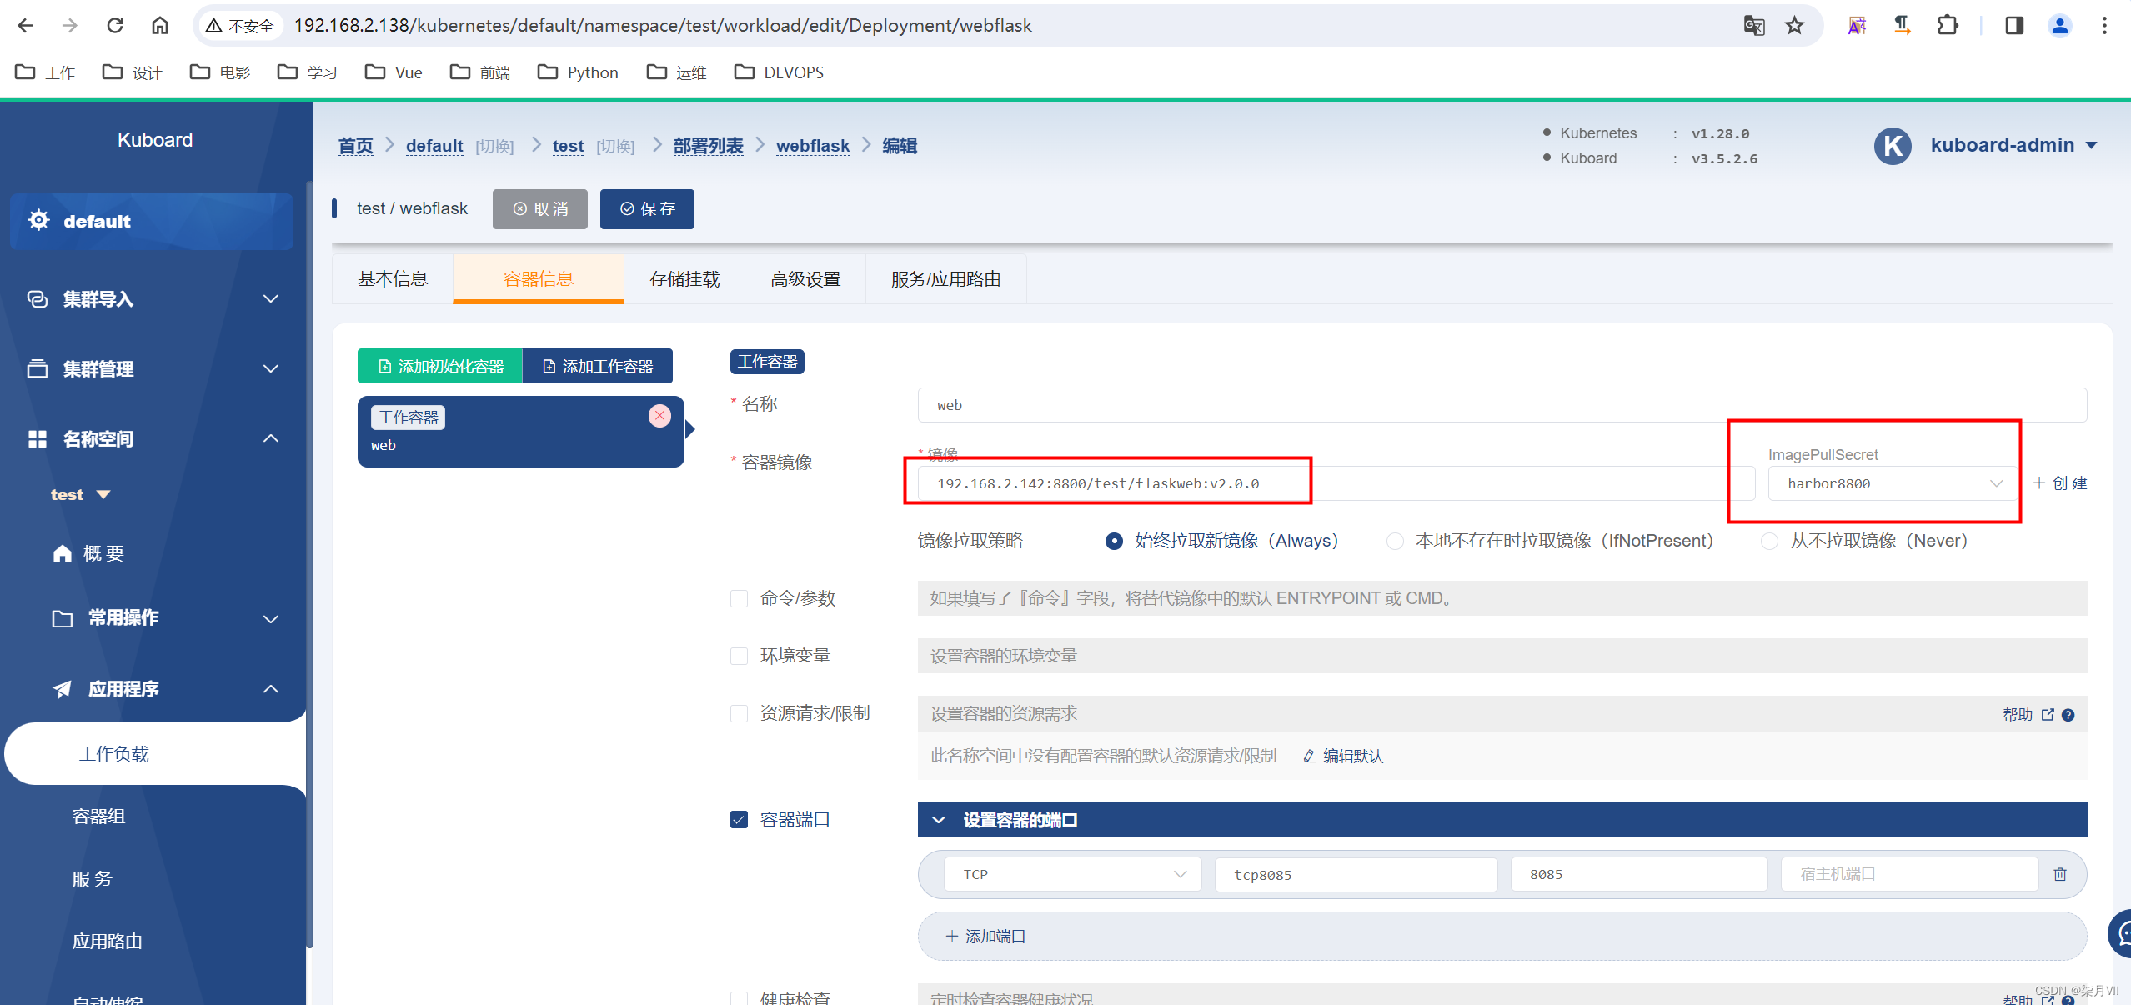The height and width of the screenshot is (1005, 2131).
Task: Open the TCP protocol dropdown
Action: pyautogui.click(x=1072, y=874)
